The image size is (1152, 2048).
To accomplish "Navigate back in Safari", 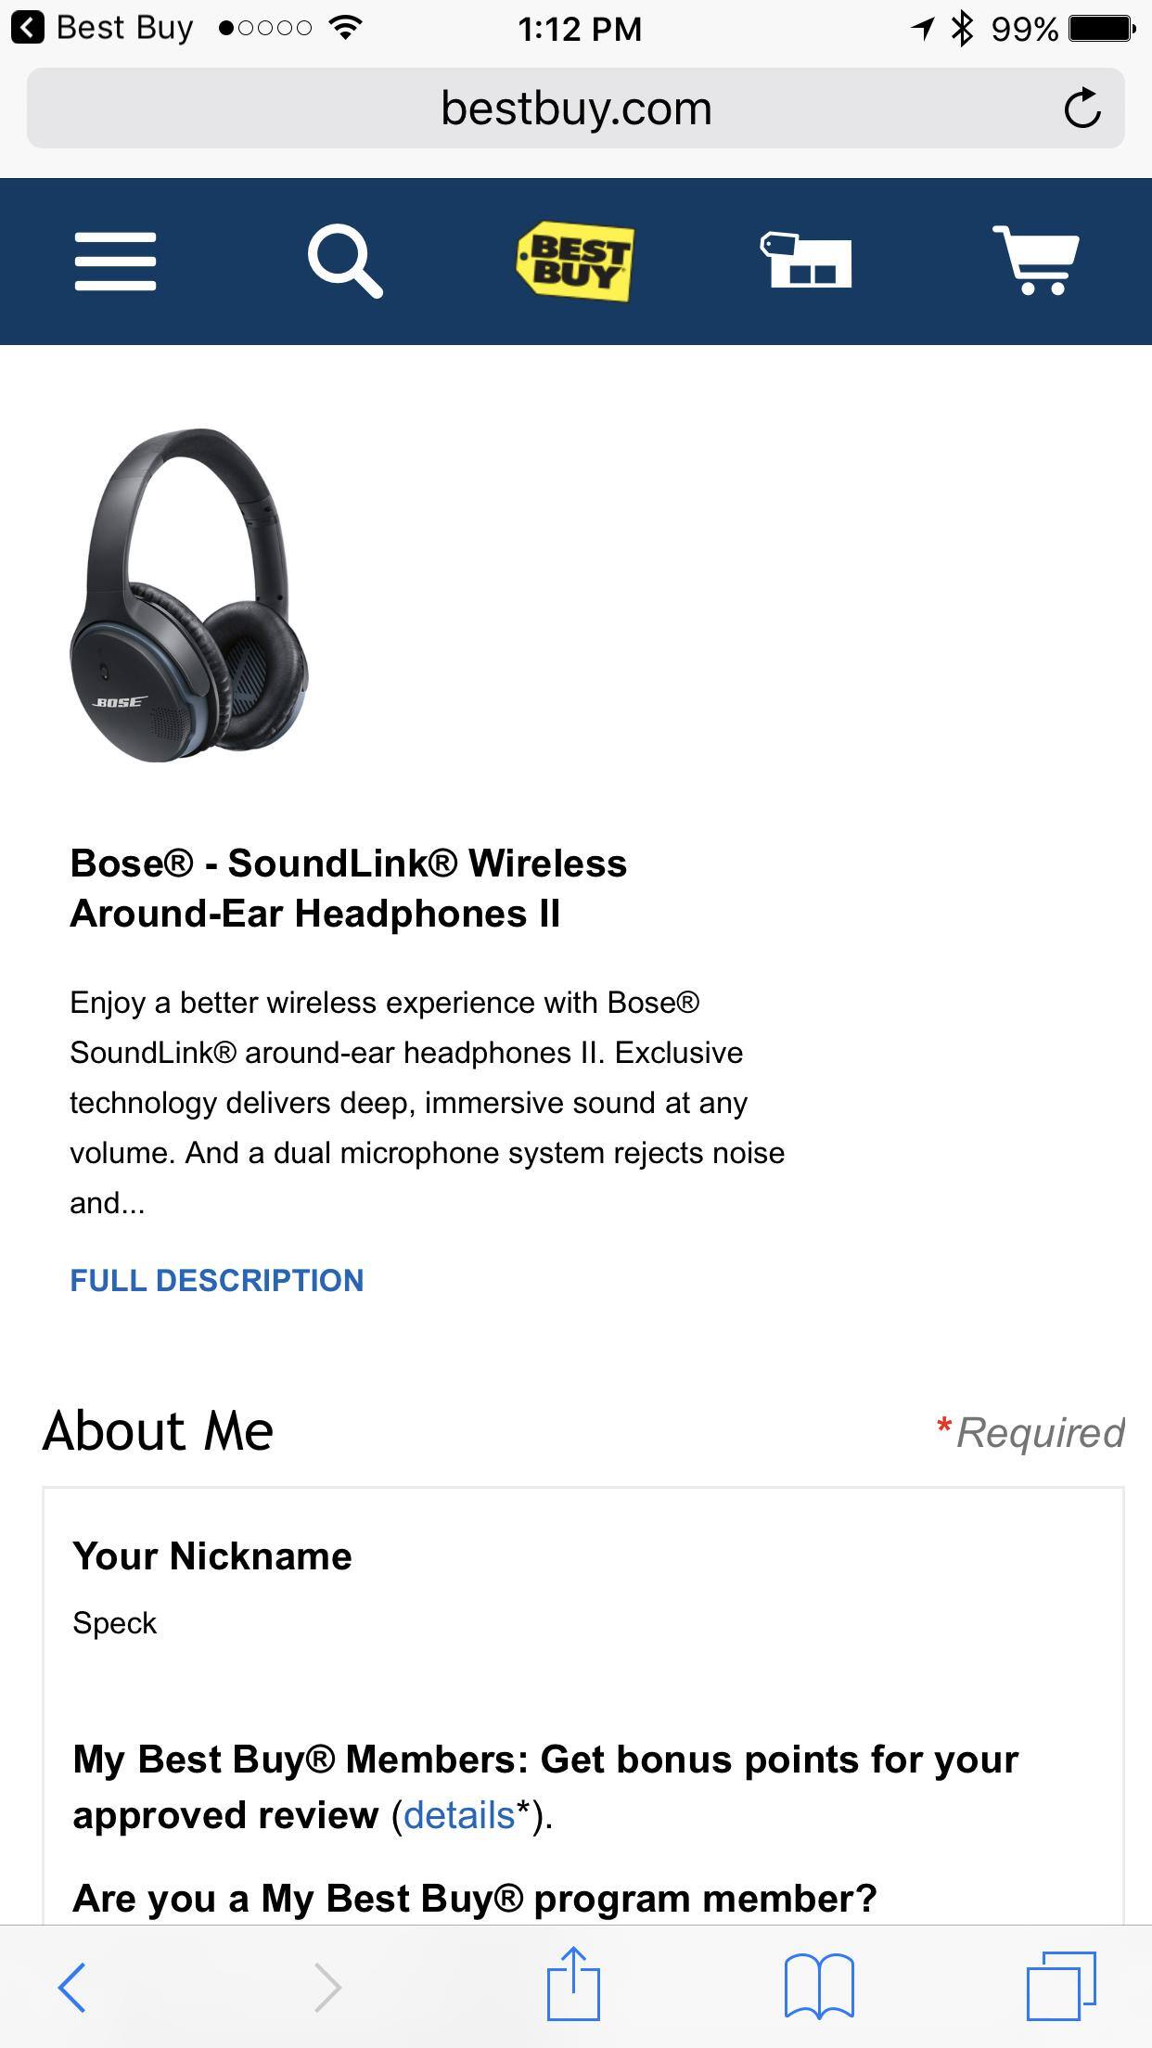I will 72,1987.
